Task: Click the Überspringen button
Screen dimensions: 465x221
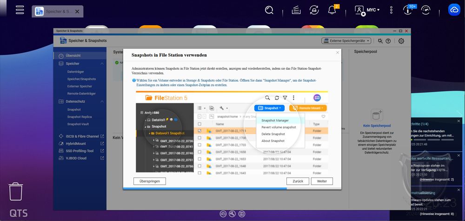Action: (149, 181)
